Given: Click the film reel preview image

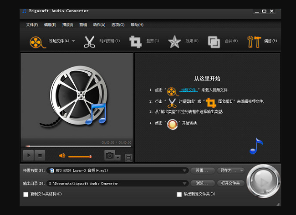Looking at the screenshot, I should coord(74,96).
